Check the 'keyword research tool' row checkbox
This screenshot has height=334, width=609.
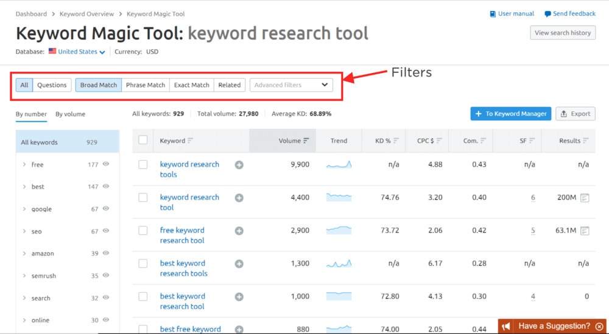point(143,198)
